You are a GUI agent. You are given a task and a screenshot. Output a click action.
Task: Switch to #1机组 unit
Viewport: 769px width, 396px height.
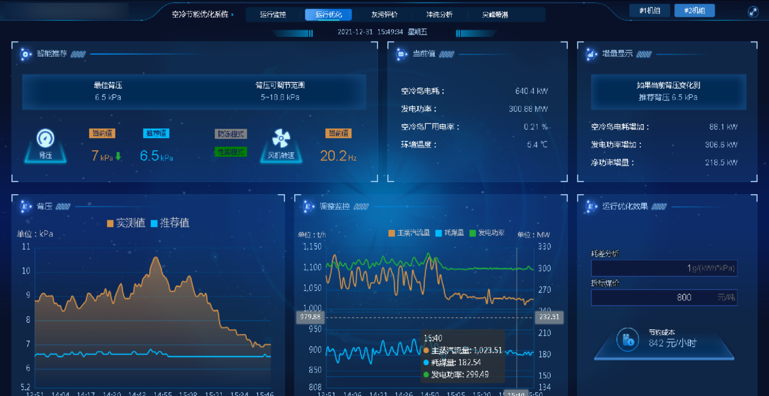(x=650, y=11)
